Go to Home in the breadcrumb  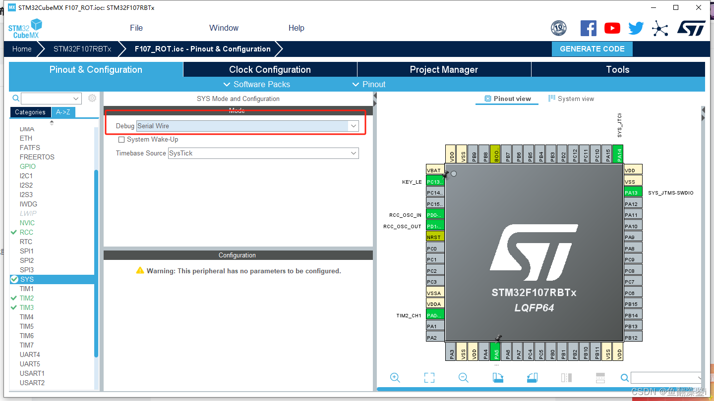click(x=22, y=49)
